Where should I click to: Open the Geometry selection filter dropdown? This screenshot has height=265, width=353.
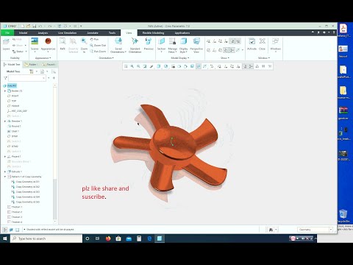315,230
